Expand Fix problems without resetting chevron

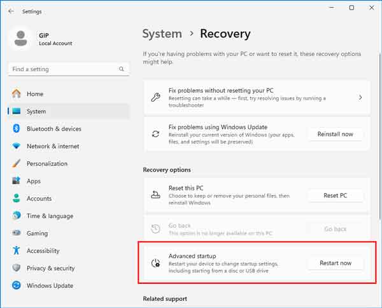pos(360,98)
